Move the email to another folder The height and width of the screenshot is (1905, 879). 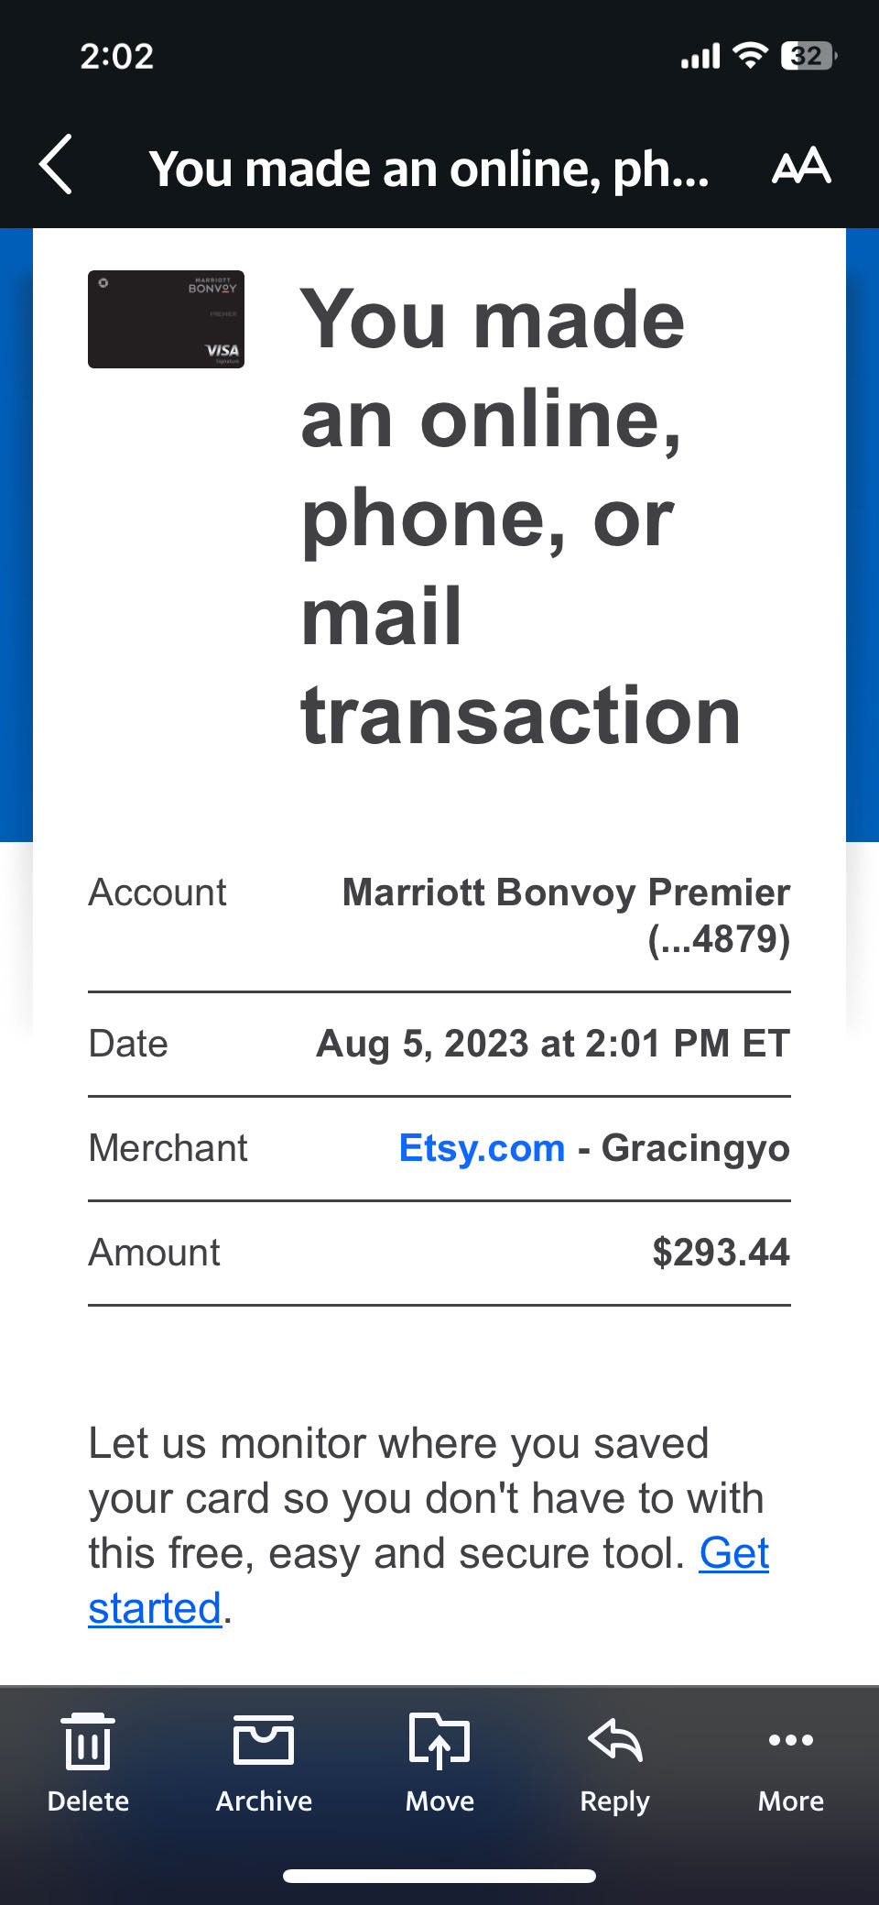tap(439, 1761)
